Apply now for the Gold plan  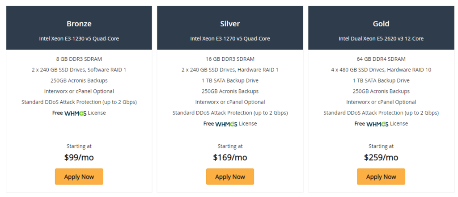381,176
